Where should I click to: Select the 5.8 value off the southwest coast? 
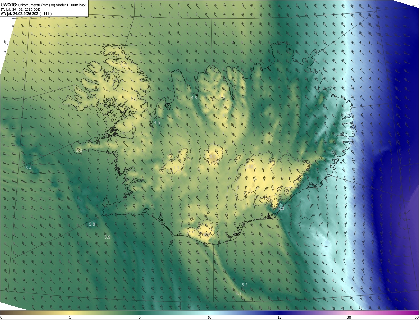[x=92, y=224]
